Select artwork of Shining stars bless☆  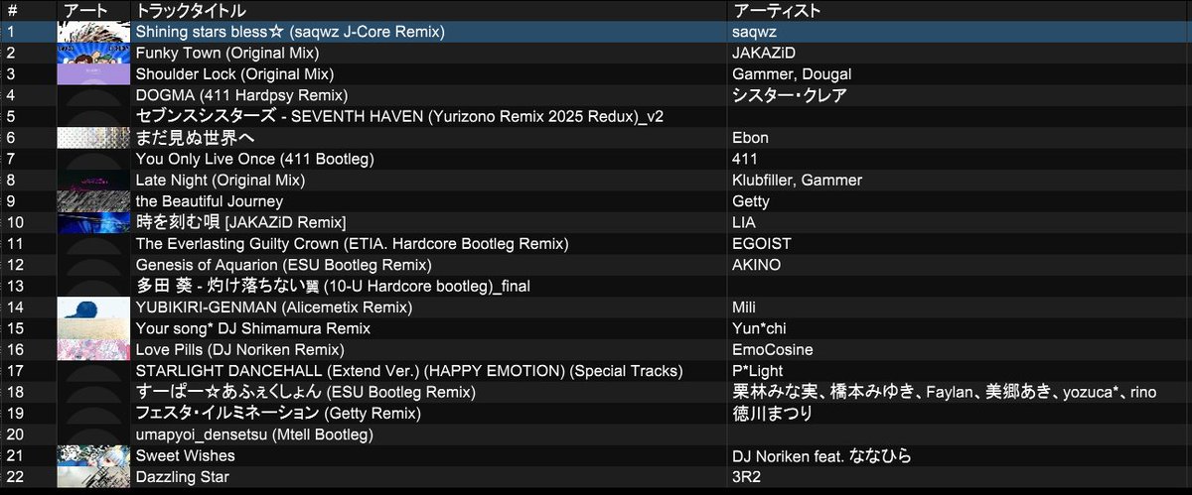click(x=93, y=31)
